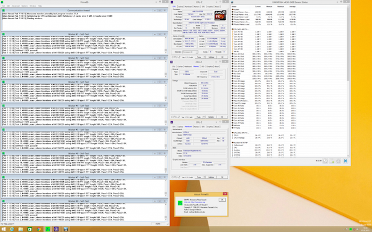
Task: Click Validate in CPU-Z Memory window
Action: (x=211, y=117)
